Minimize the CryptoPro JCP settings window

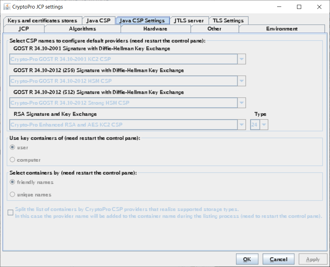(279, 7)
